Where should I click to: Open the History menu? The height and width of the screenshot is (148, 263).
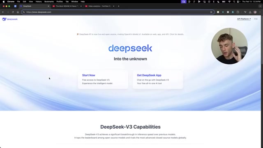click(39, 2)
